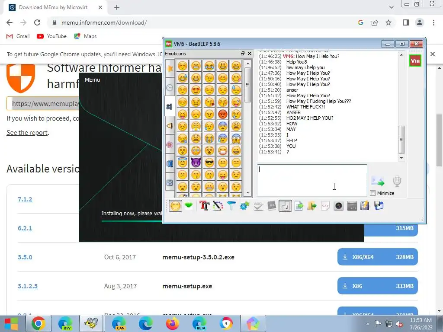
Task: Open chat settings gears icon
Action: pos(245,205)
